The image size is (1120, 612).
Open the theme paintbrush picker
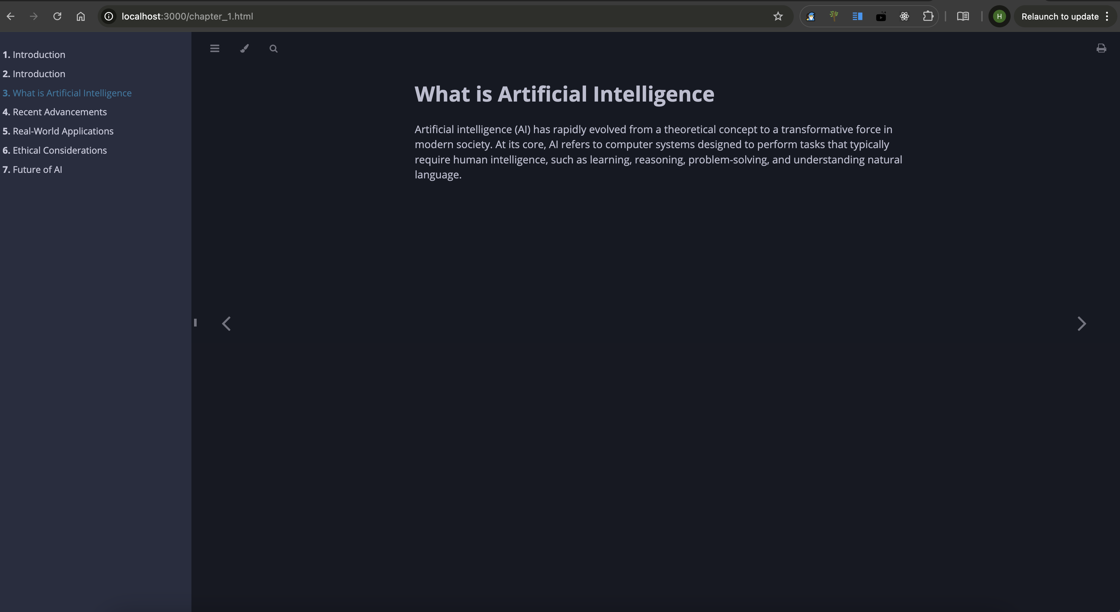tap(244, 48)
